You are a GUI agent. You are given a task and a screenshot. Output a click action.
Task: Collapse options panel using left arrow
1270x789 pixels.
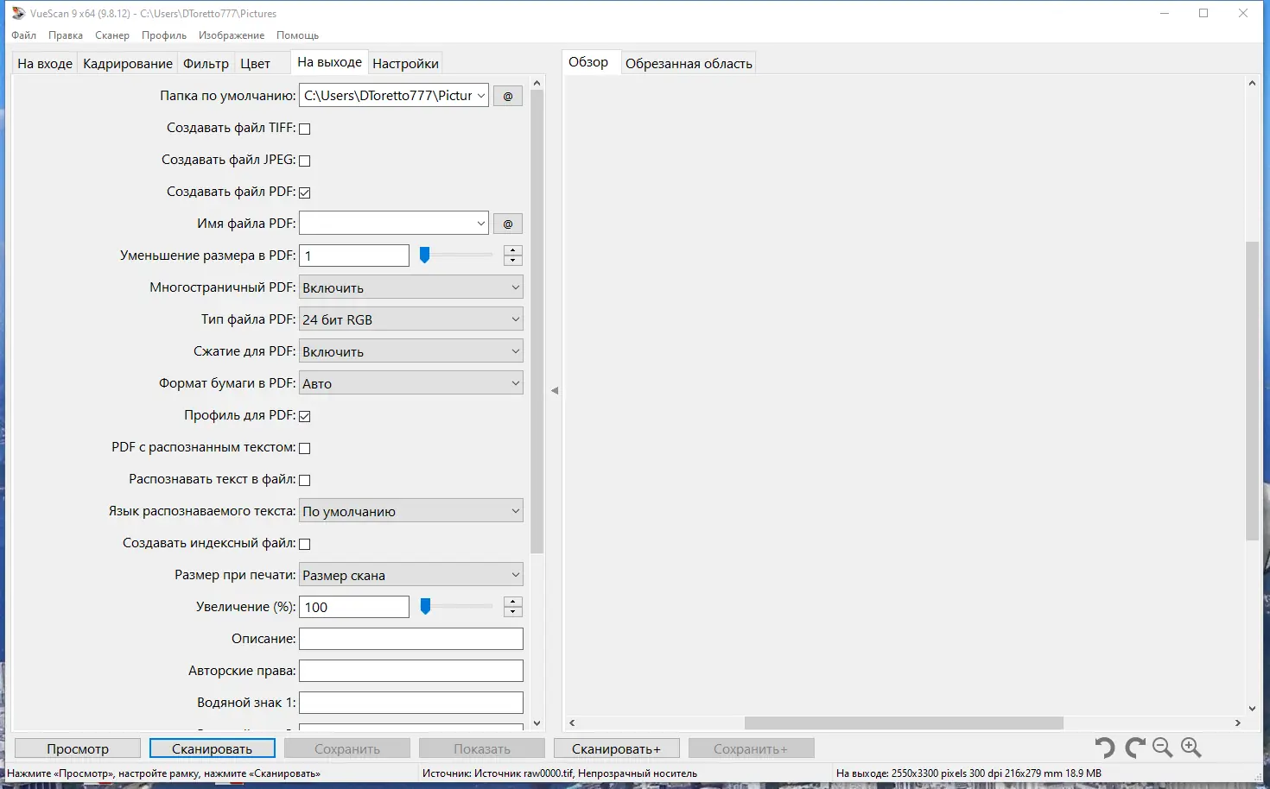tap(555, 391)
